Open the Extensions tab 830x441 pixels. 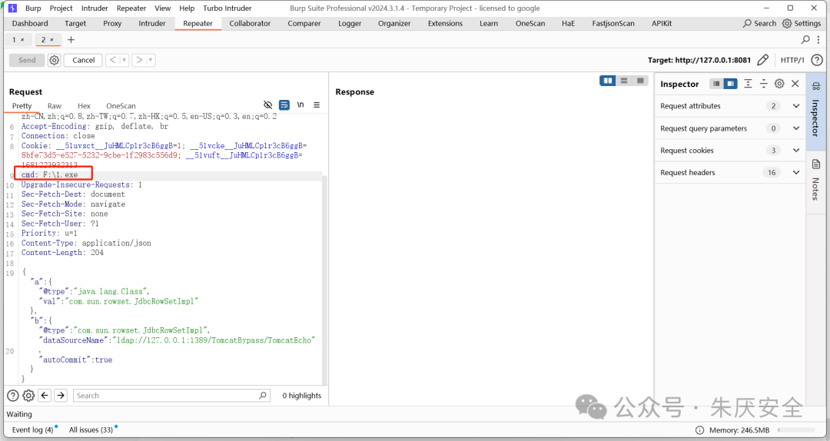pos(445,23)
